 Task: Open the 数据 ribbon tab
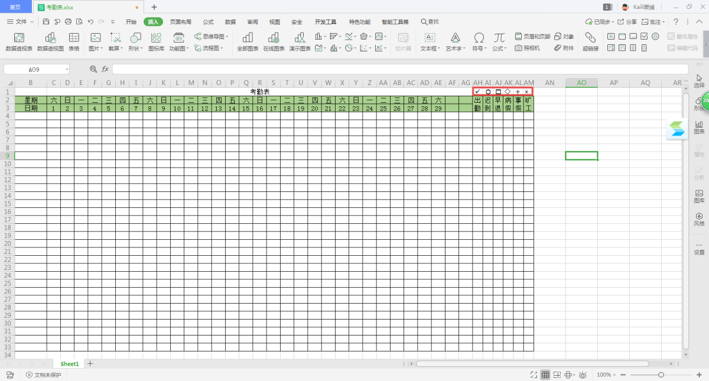[230, 22]
